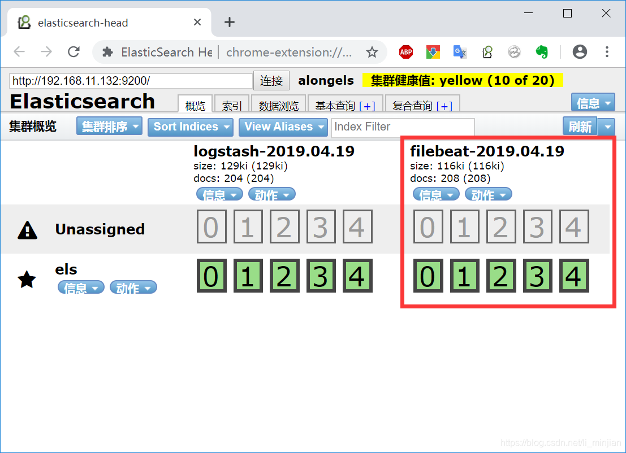
Task: Reload the page with refresh icon
Action: click(74, 52)
